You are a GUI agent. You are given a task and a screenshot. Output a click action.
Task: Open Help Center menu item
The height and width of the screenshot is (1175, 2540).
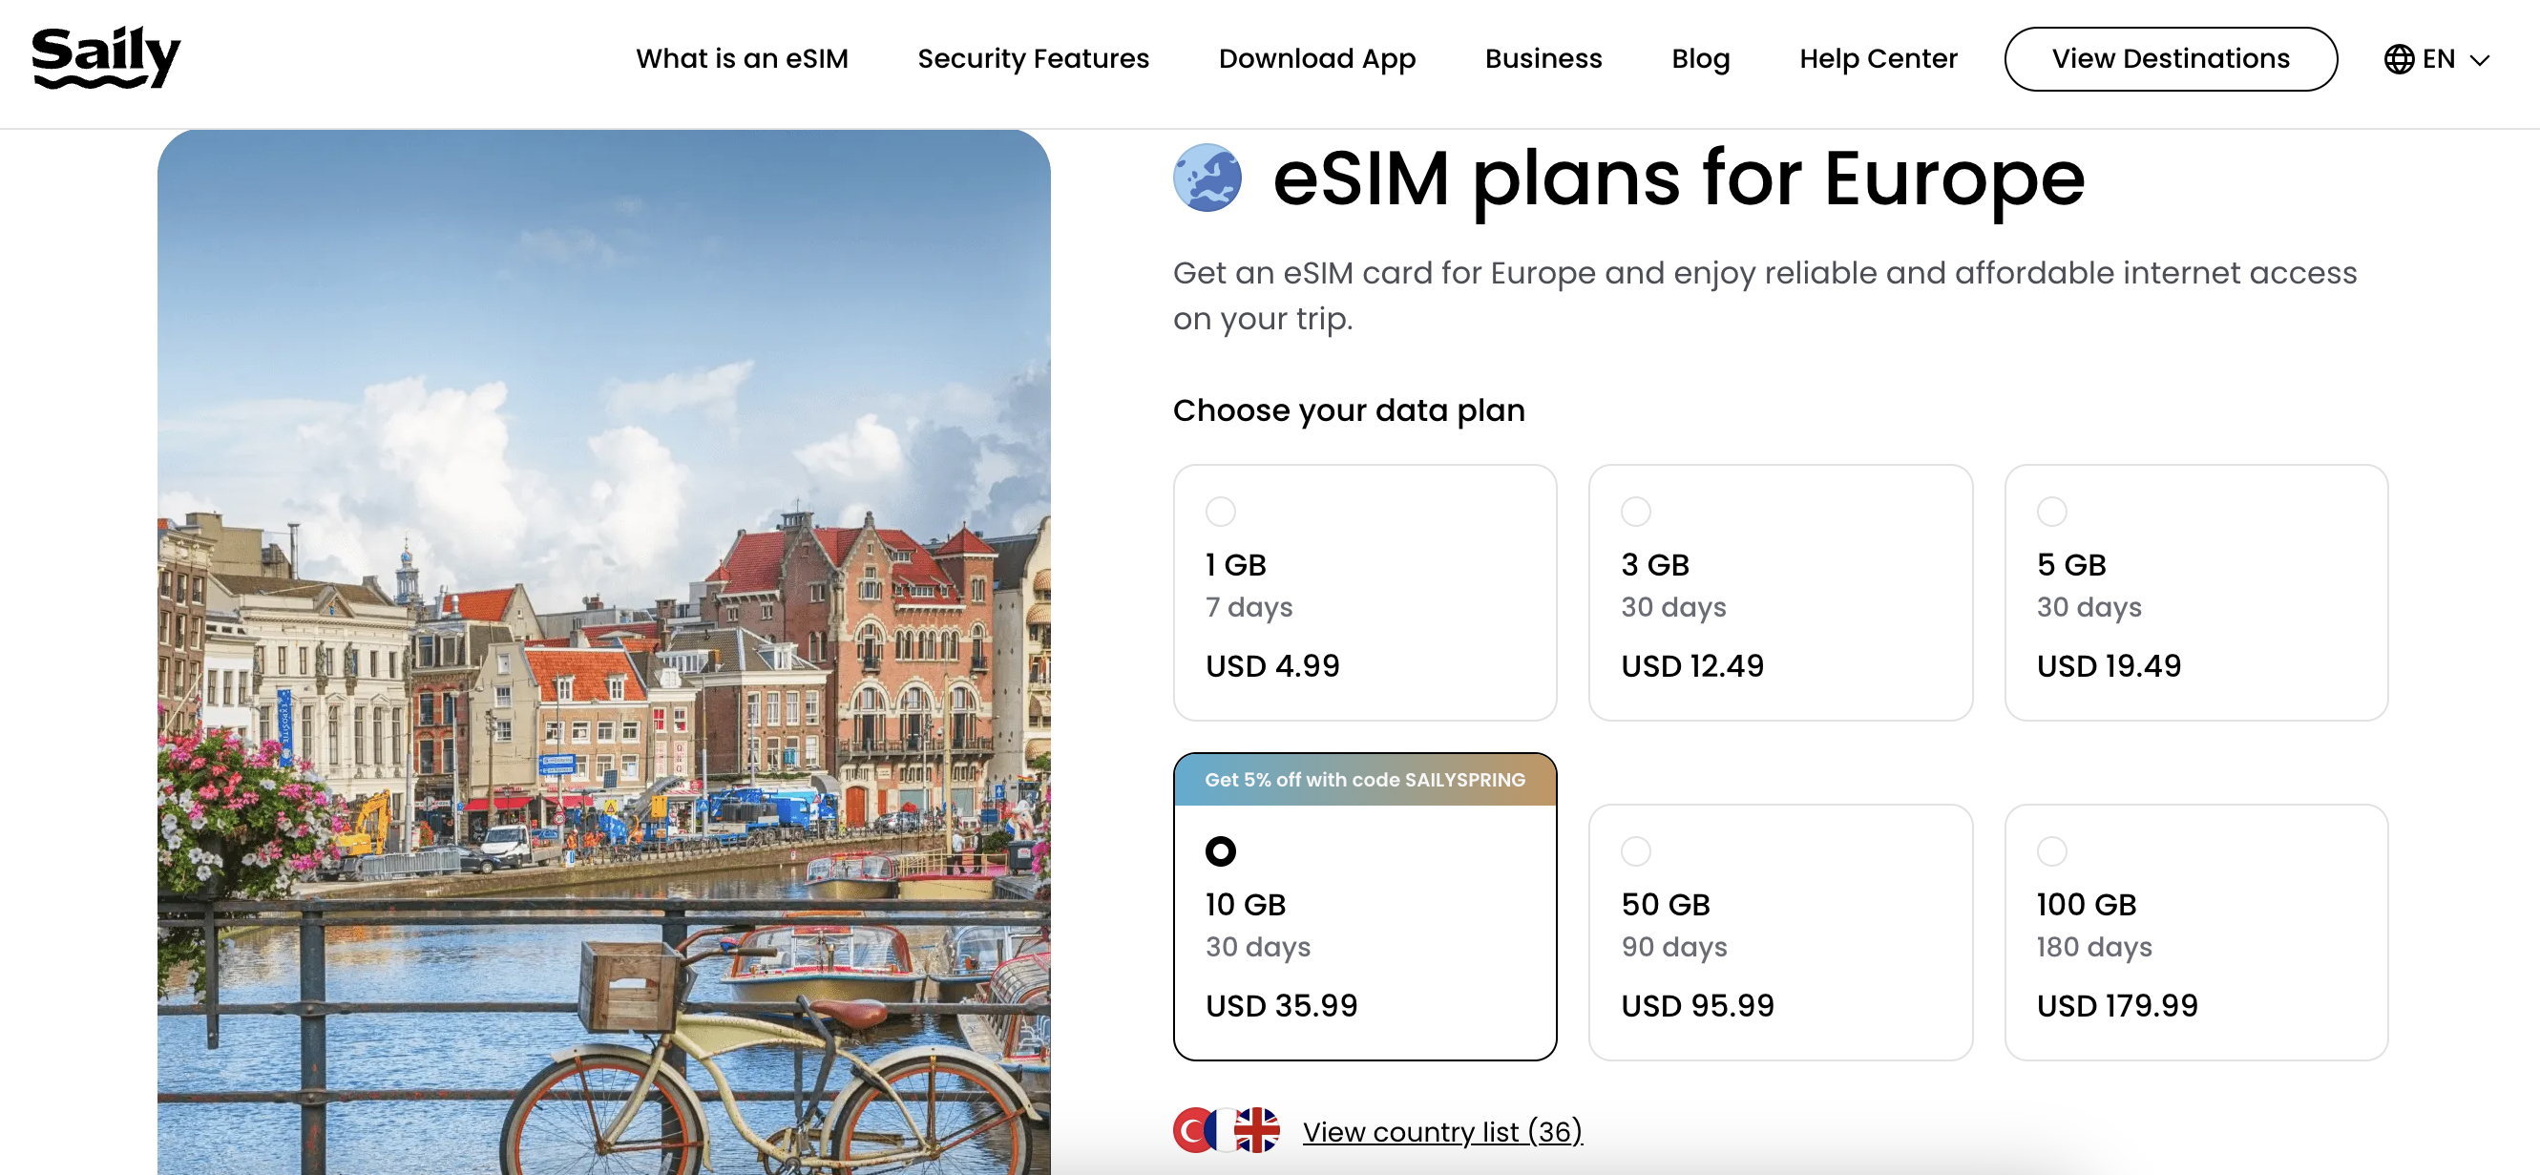tap(1878, 59)
